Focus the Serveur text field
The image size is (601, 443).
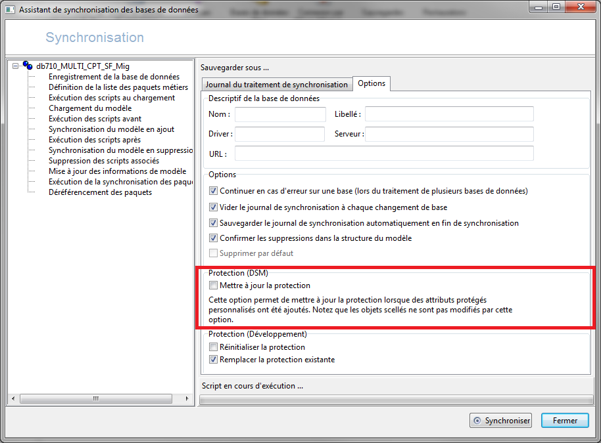449,134
